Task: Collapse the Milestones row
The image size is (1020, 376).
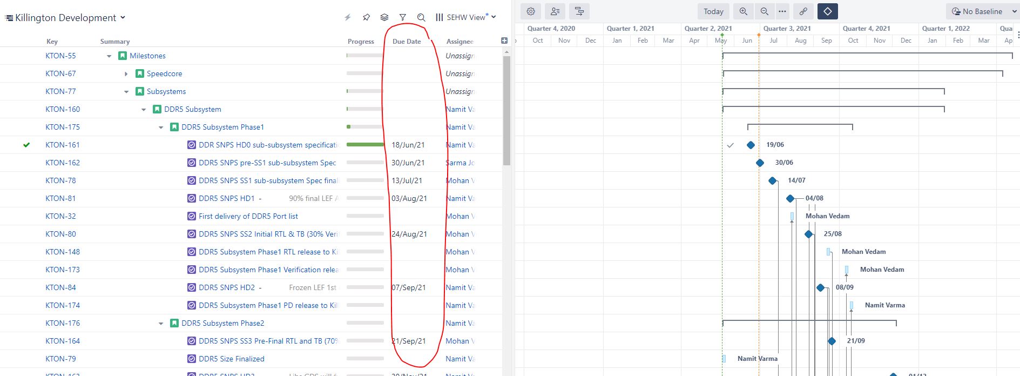Action: click(109, 56)
